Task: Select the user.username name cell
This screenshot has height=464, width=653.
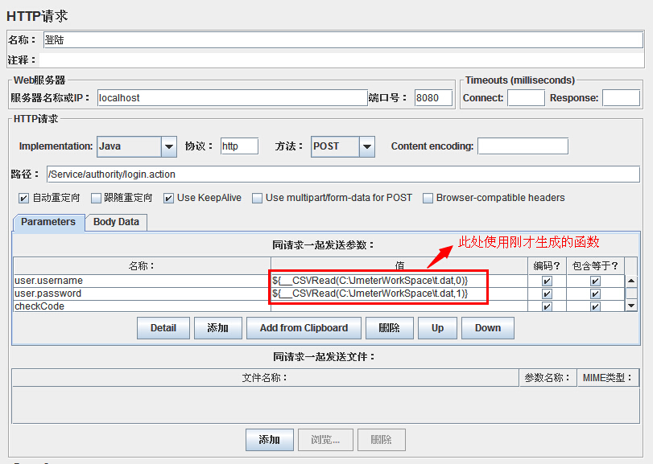Action: pyautogui.click(x=142, y=281)
